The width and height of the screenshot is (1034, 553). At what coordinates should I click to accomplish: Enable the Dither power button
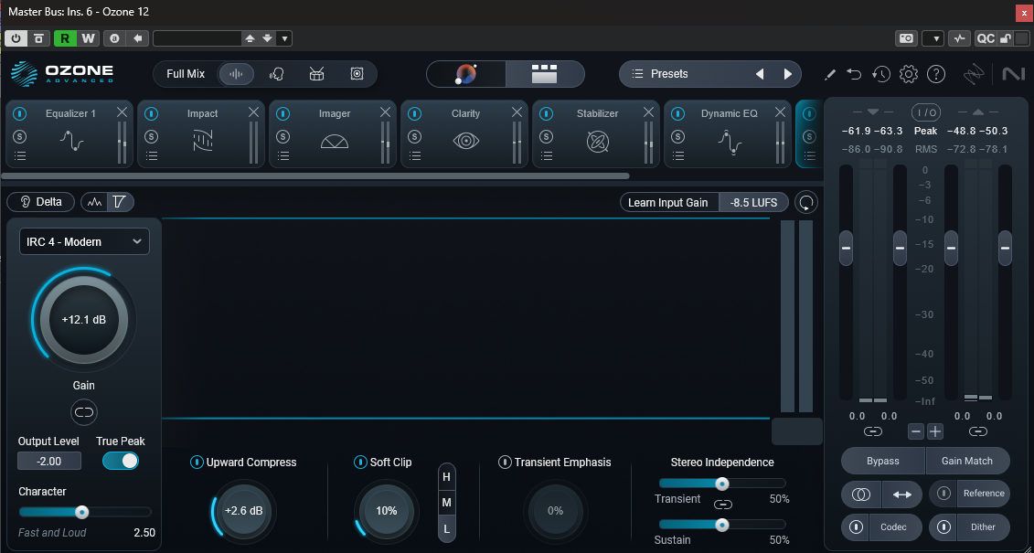(x=944, y=527)
